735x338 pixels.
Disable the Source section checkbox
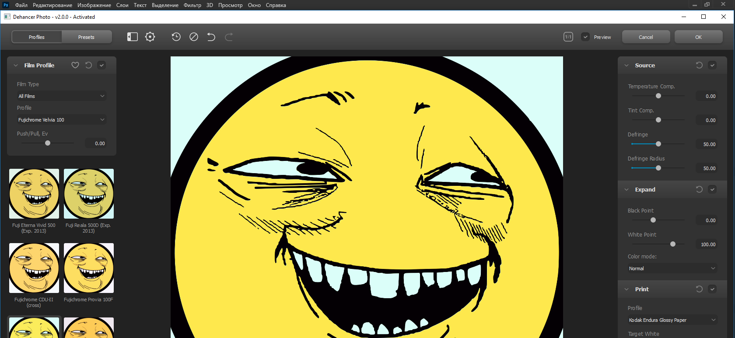click(712, 65)
